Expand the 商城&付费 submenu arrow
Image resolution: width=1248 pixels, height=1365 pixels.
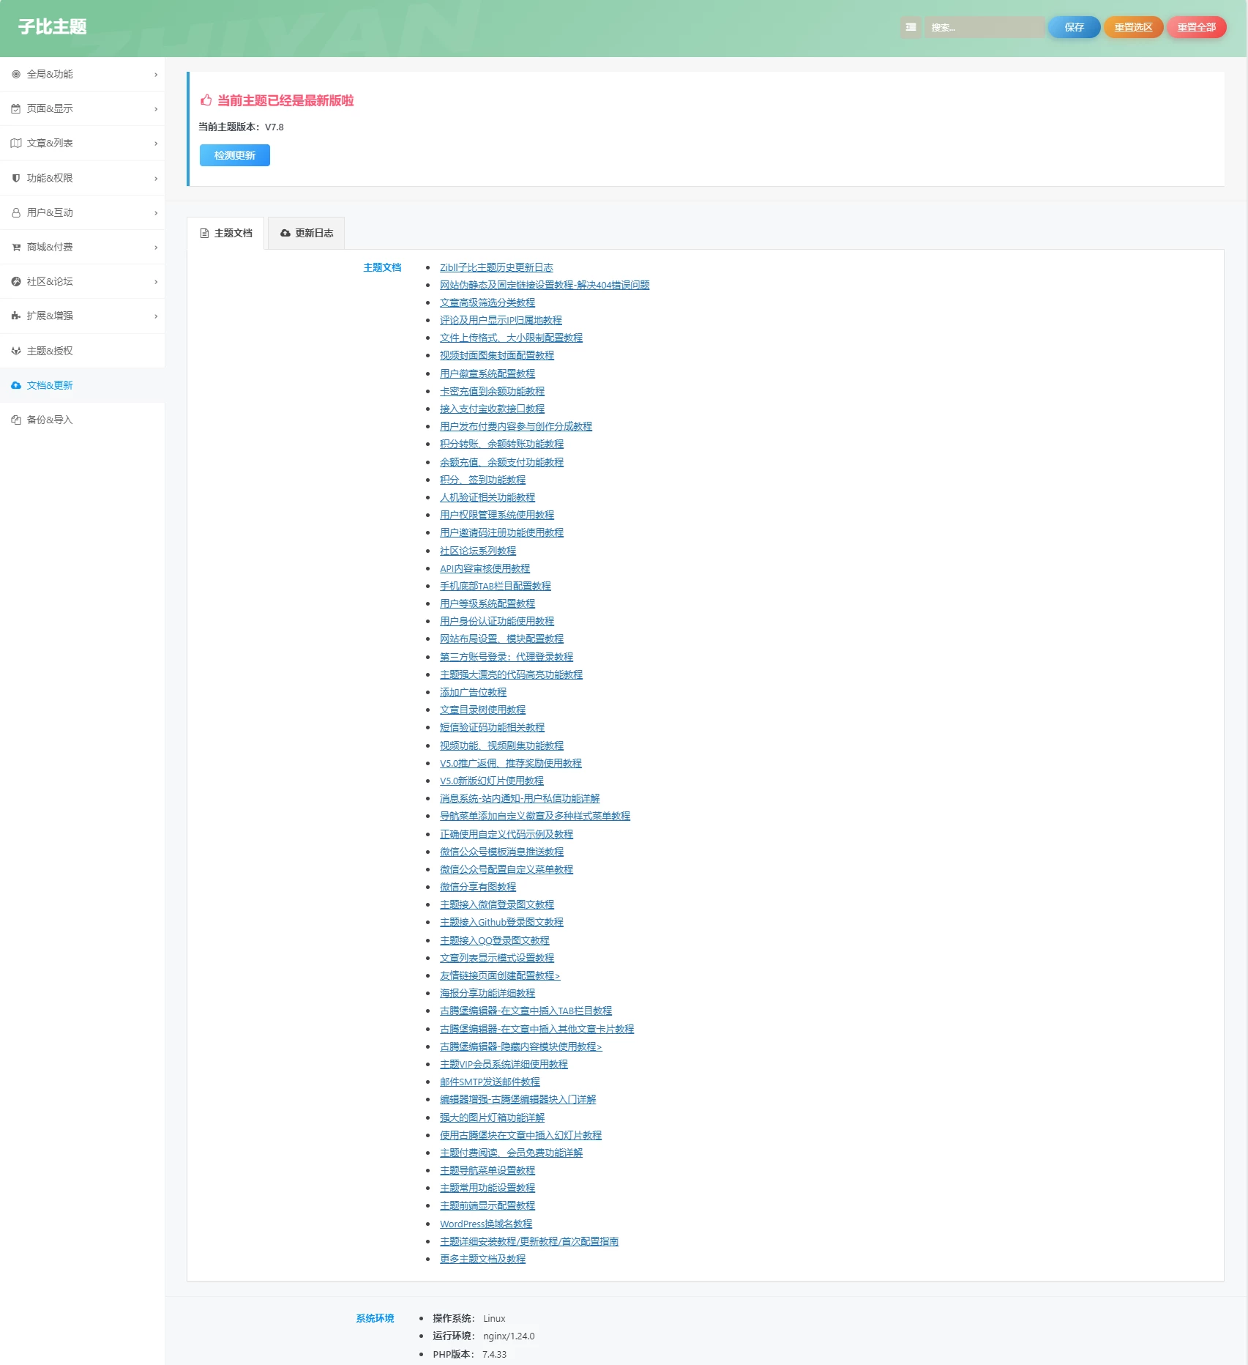coord(156,248)
